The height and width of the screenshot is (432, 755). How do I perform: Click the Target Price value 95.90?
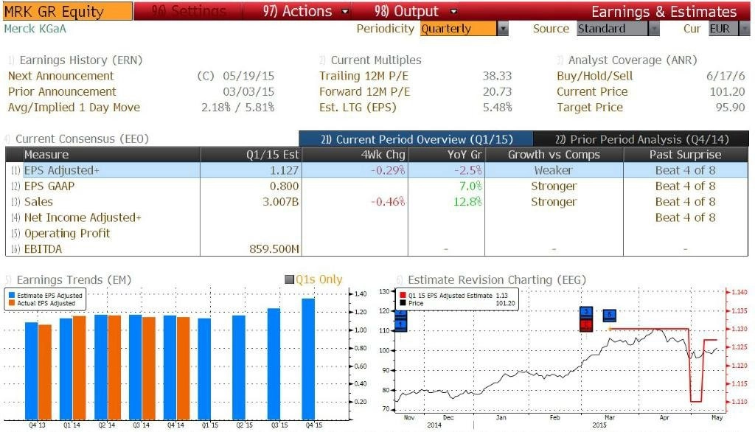731,108
